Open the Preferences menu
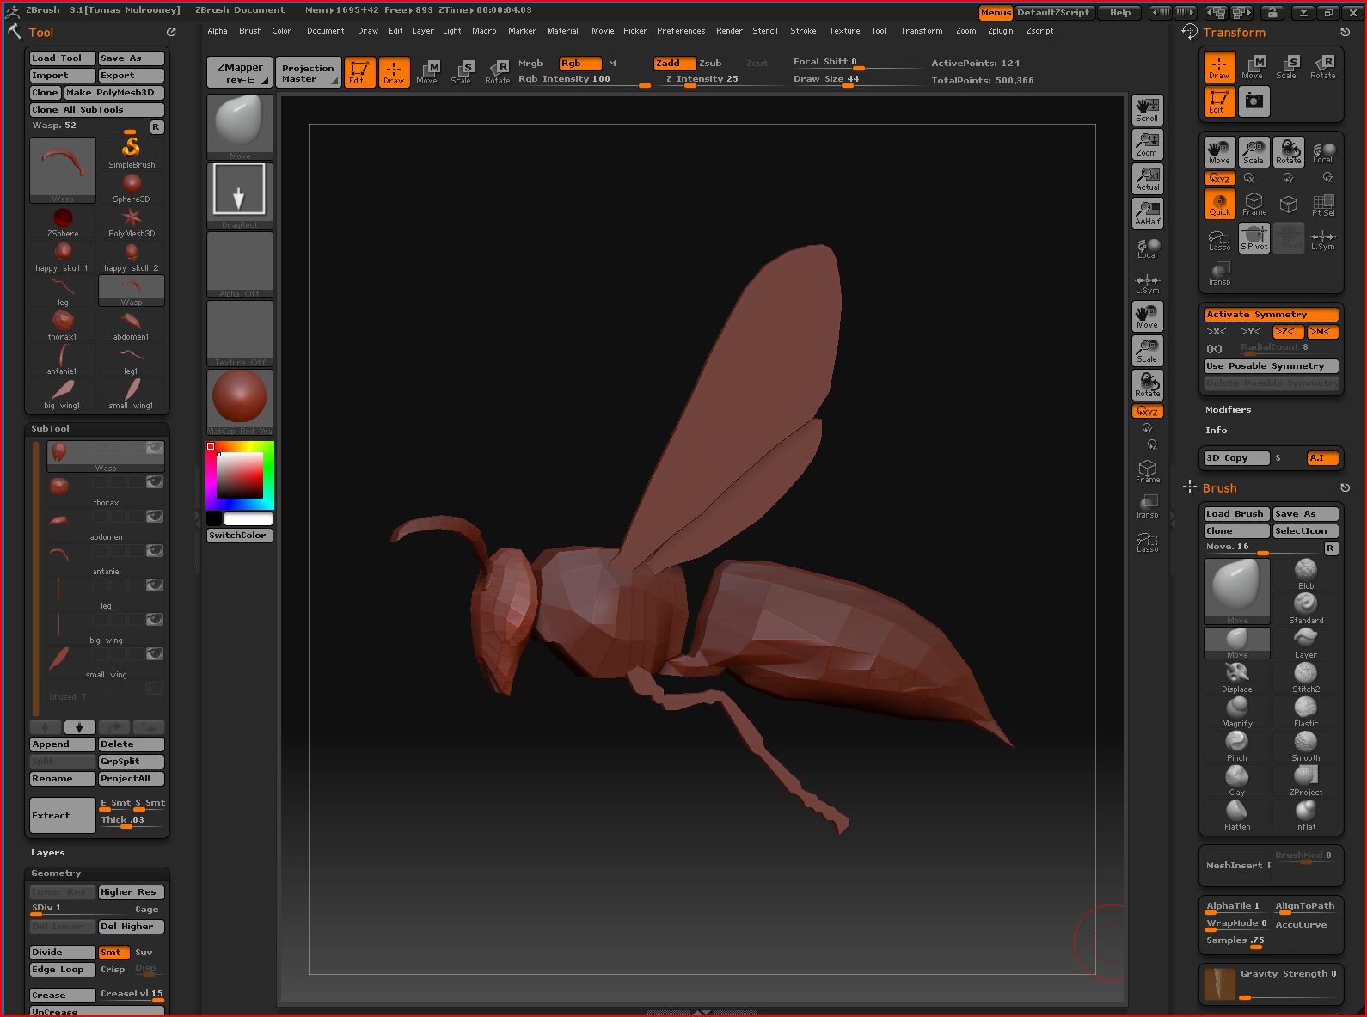This screenshot has width=1367, height=1017. 680,31
